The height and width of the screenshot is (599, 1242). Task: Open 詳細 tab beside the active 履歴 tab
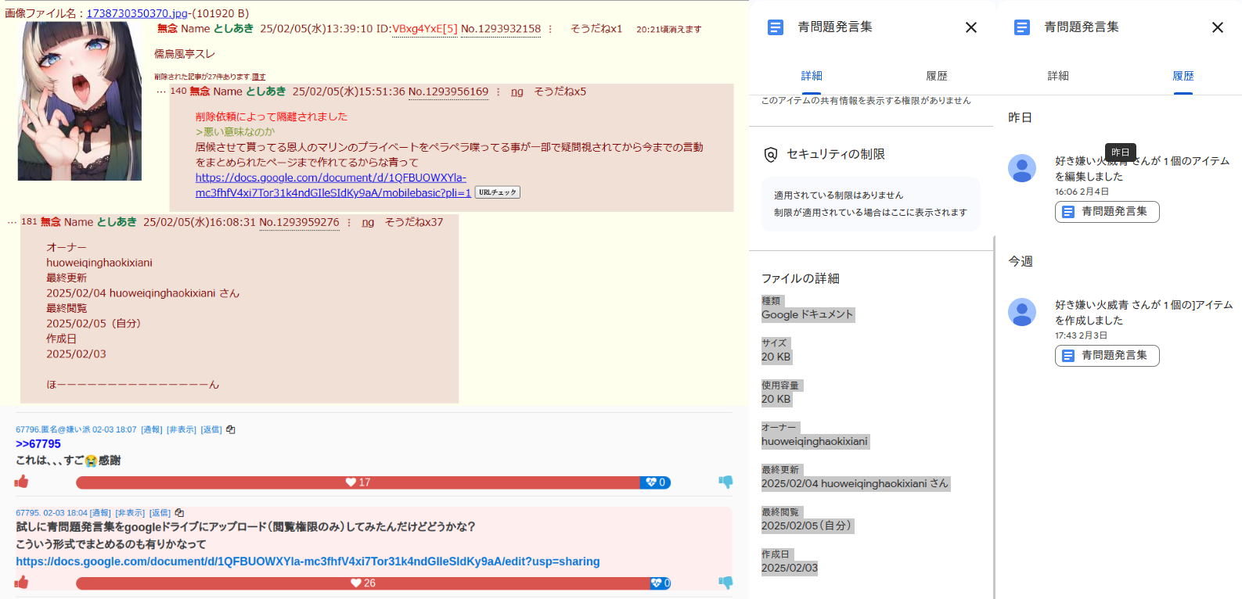[x=1058, y=76]
